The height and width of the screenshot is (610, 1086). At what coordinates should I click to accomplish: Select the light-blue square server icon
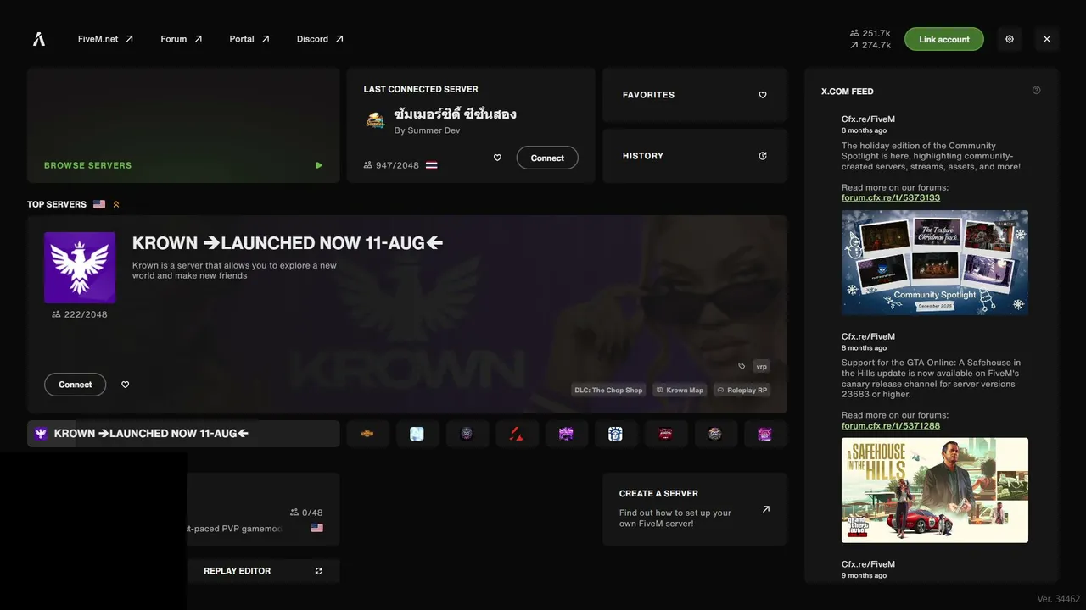click(x=417, y=434)
